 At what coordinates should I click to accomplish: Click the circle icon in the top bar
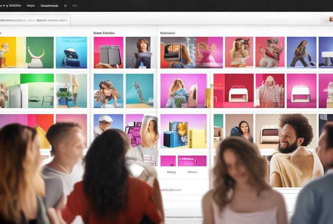point(65,6)
